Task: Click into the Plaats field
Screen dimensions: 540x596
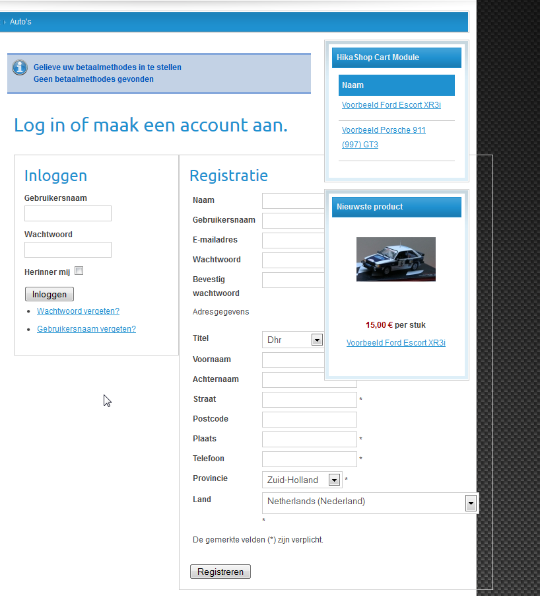Action: point(310,439)
